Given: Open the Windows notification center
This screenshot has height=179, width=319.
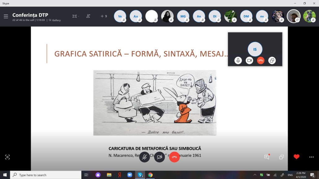Looking at the screenshot, I should click(x=312, y=175).
